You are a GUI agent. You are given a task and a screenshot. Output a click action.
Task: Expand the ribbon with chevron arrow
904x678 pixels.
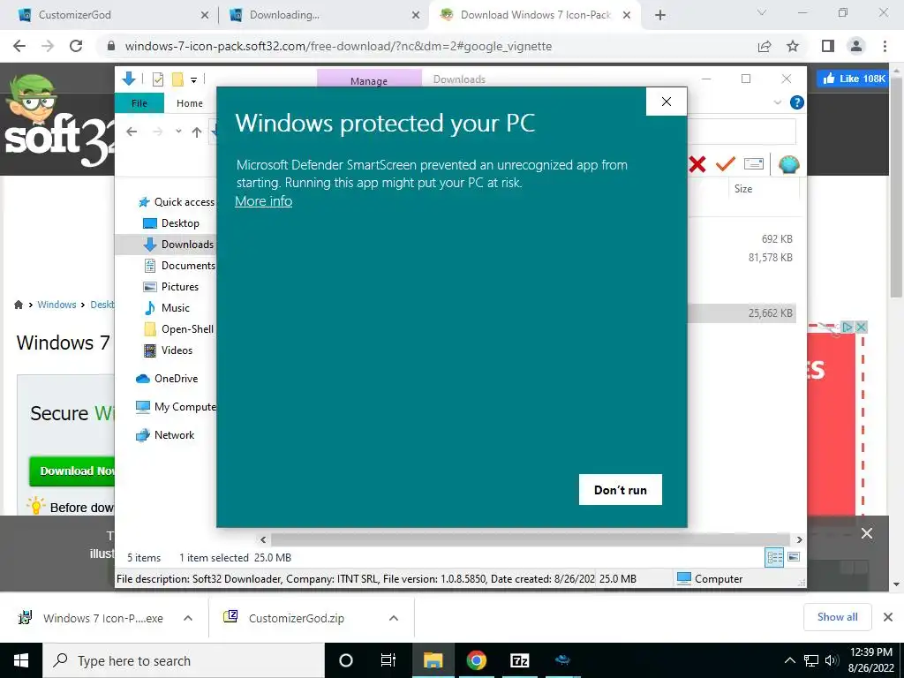(777, 102)
